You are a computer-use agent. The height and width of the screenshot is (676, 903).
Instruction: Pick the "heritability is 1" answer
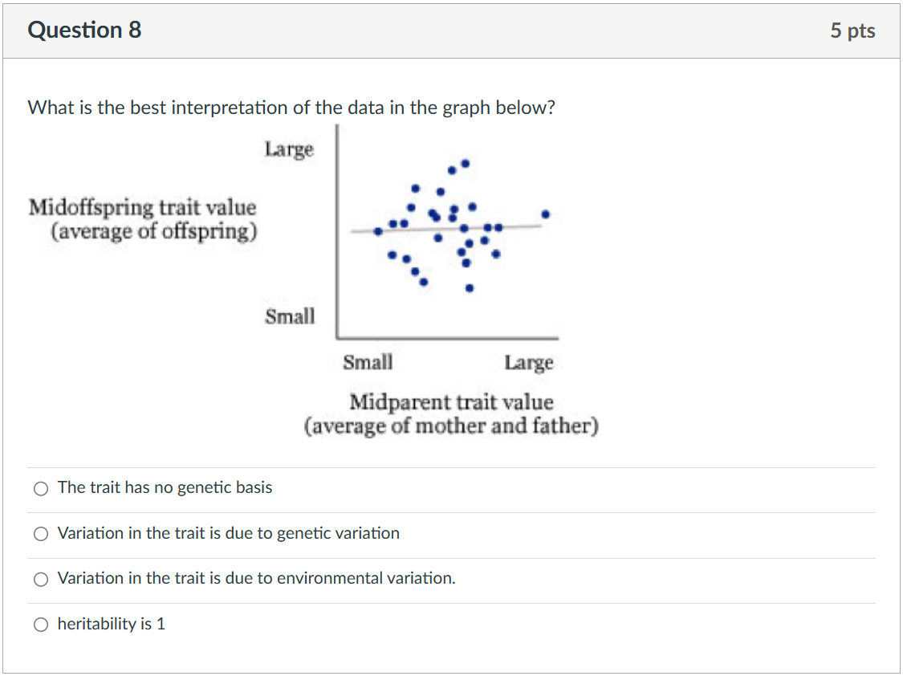click(112, 623)
